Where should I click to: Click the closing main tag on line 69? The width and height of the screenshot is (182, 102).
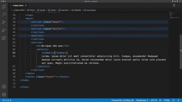pyautogui.click(x=30, y=73)
